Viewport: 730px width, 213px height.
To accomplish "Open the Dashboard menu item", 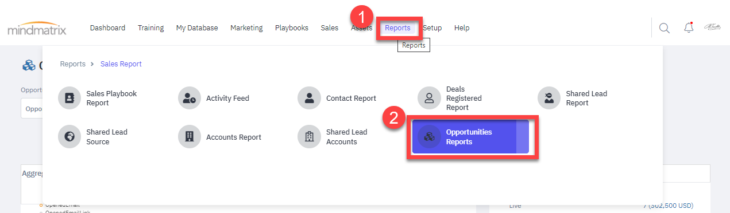I will click(107, 27).
